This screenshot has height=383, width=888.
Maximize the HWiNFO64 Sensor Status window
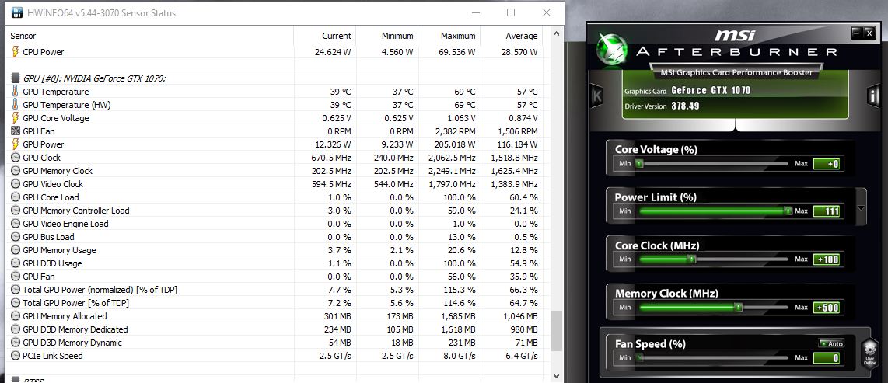[511, 12]
